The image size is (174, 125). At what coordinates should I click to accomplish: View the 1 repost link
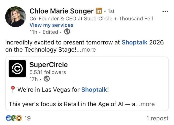[x=157, y=118]
